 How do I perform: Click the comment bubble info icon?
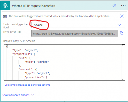5,17
